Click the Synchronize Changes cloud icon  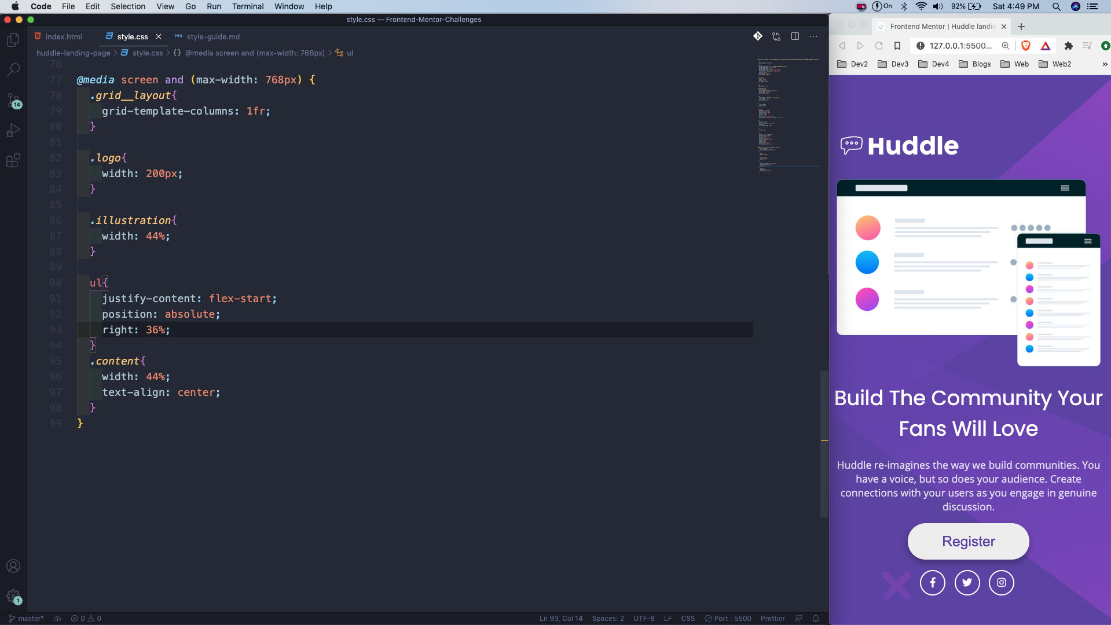tap(57, 618)
